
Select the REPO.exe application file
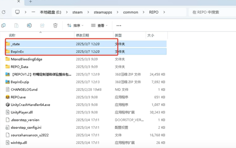[x=18, y=97]
